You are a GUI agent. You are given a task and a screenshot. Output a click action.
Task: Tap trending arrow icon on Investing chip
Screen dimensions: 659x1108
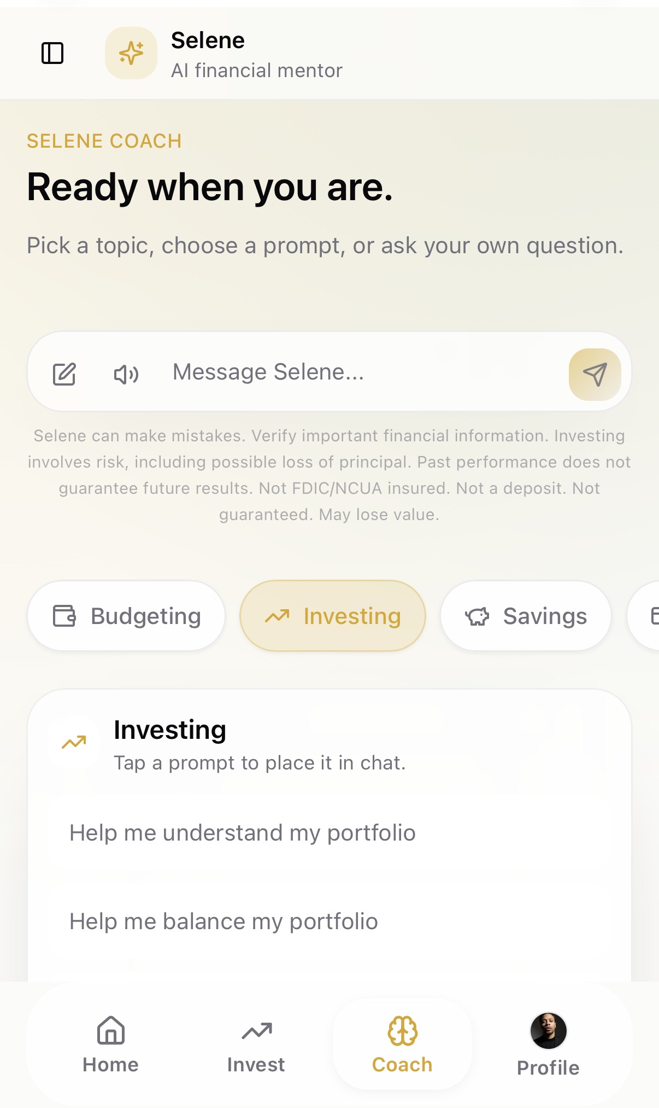click(277, 616)
